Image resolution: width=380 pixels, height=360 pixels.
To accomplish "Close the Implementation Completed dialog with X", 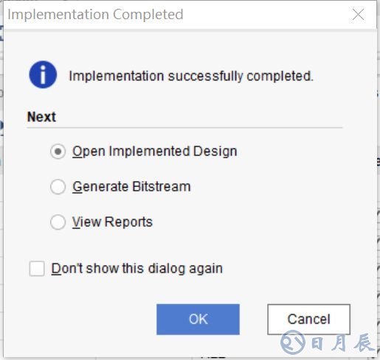I will pos(358,15).
